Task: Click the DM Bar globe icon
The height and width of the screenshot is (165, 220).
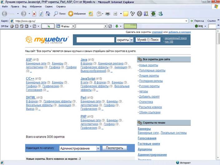Action: click(12, 26)
